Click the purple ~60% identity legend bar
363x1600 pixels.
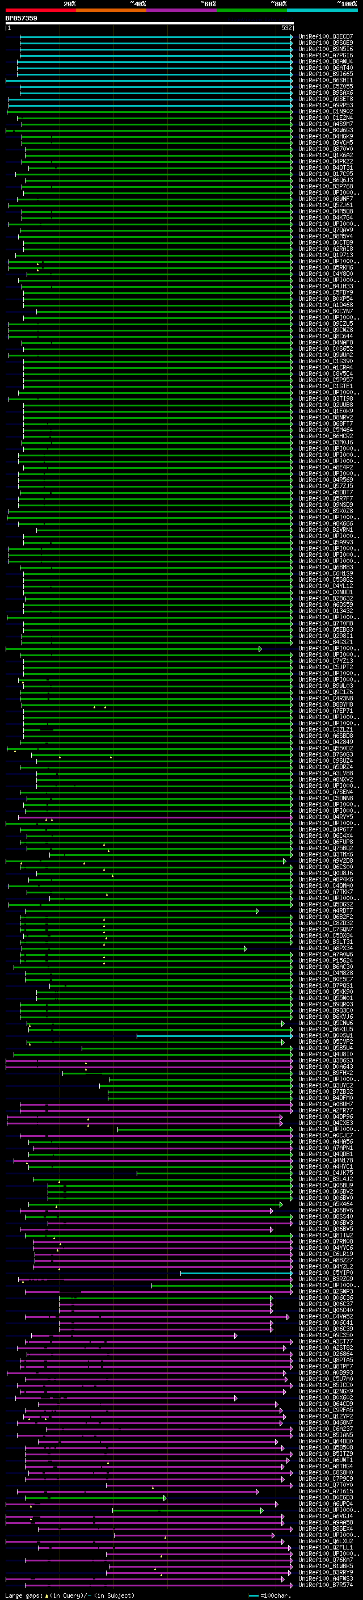[x=182, y=10]
